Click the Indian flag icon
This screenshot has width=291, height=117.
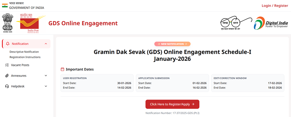coord(5,5)
